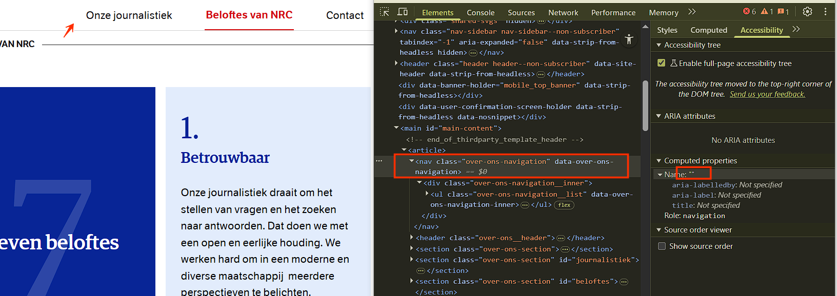837x296 pixels.
Task: Enable the Show source order checkbox
Action: coord(662,246)
